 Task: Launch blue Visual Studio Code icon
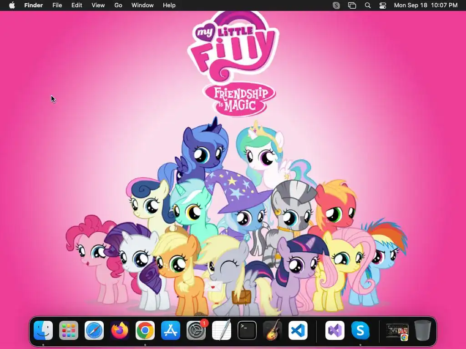point(298,330)
